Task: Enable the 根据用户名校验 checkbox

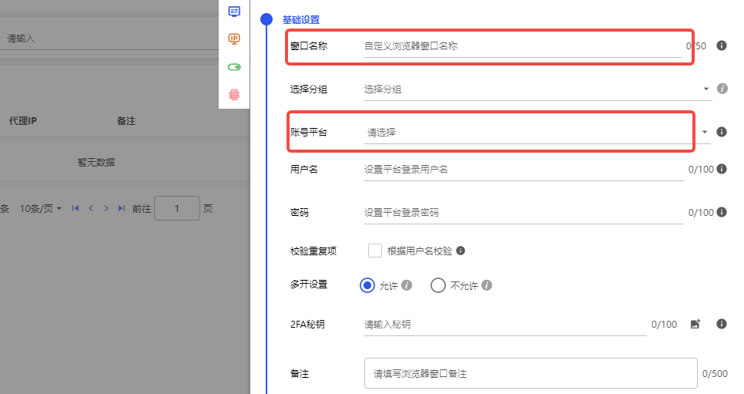Action: point(375,251)
